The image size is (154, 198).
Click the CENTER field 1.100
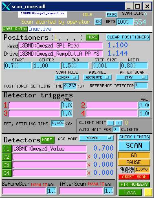[46, 66]
